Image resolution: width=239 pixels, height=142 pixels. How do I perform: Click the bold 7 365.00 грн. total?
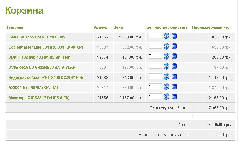pos(220,124)
